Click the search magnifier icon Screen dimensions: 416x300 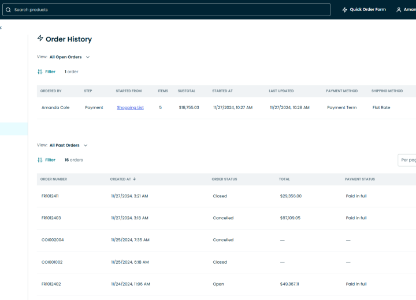(x=8, y=10)
